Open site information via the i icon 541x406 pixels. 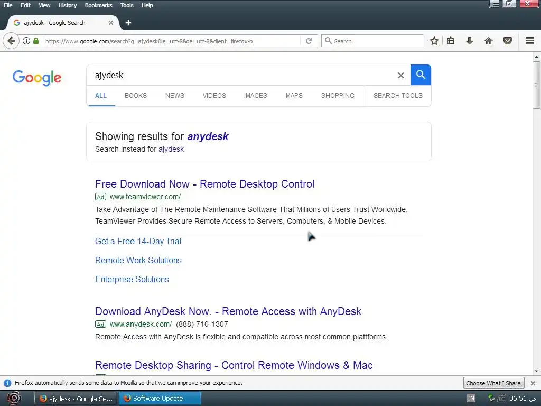26,41
